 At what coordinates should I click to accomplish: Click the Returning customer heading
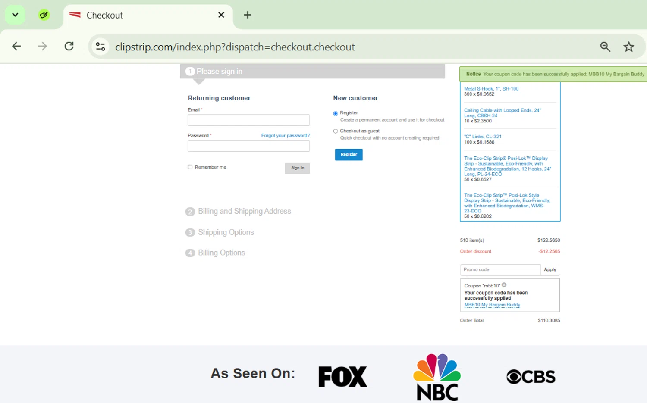[x=219, y=98]
